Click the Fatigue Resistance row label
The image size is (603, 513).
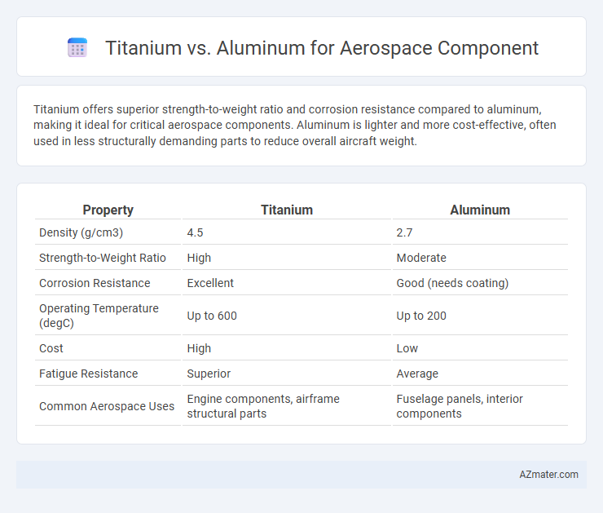[89, 374]
